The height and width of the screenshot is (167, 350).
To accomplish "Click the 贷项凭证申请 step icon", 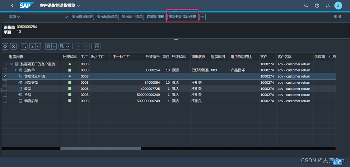I will click(20, 76).
